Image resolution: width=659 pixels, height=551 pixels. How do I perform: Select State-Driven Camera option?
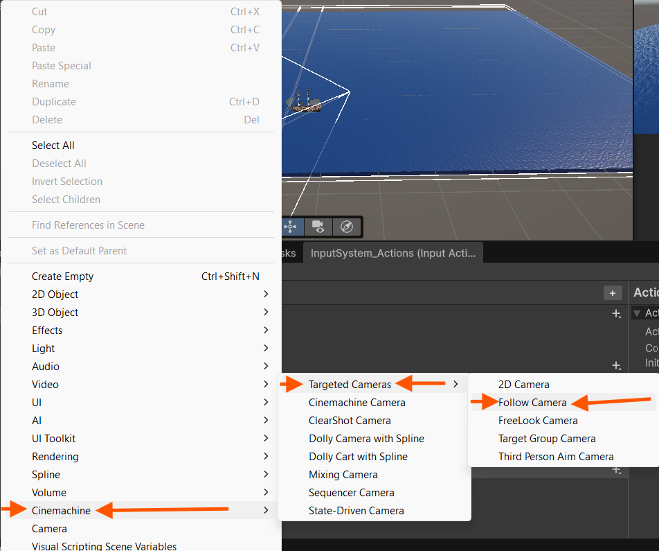point(356,511)
